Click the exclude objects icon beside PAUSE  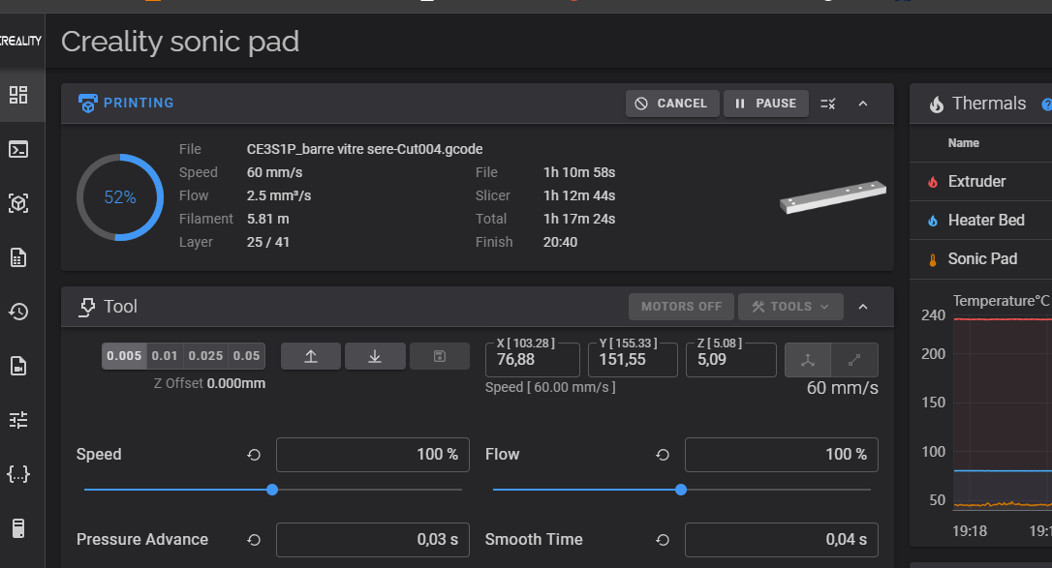[828, 104]
